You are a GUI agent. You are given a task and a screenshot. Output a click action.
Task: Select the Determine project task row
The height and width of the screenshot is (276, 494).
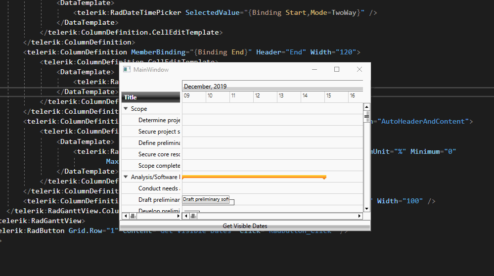tap(159, 120)
